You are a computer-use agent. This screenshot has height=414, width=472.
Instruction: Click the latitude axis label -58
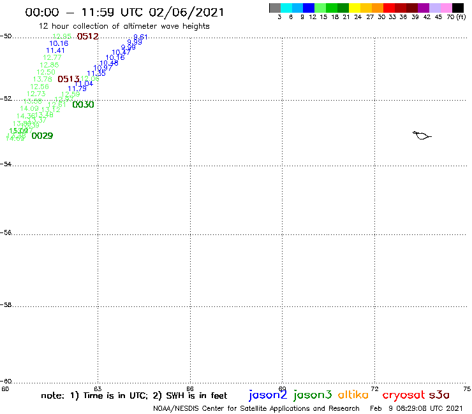[6, 305]
